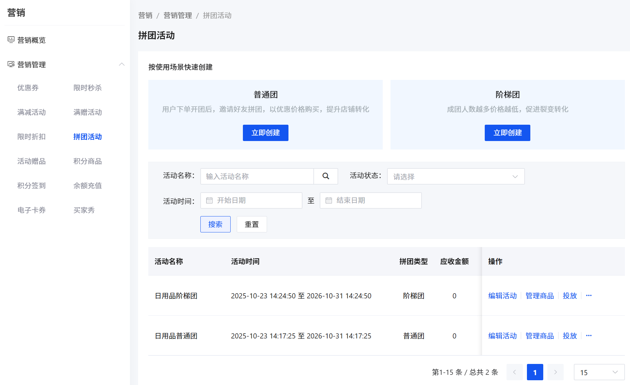Open more actions for 日用品普通团 row
The height and width of the screenshot is (385, 630).
pyautogui.click(x=589, y=336)
